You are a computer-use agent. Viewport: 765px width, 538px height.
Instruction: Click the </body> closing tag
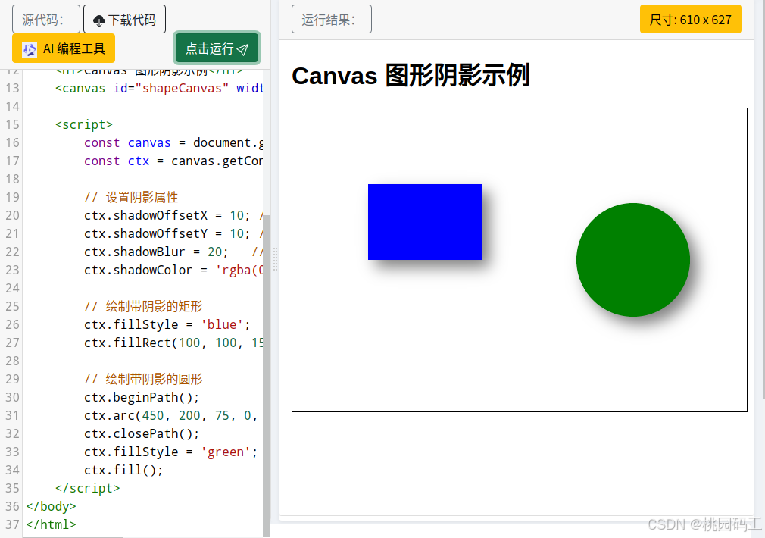(x=52, y=506)
